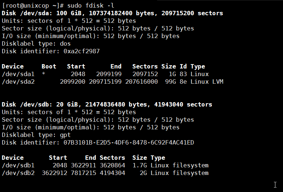The image size is (283, 192).
Task: Select the /dev/sda2 device entry
Action: click(x=18, y=82)
